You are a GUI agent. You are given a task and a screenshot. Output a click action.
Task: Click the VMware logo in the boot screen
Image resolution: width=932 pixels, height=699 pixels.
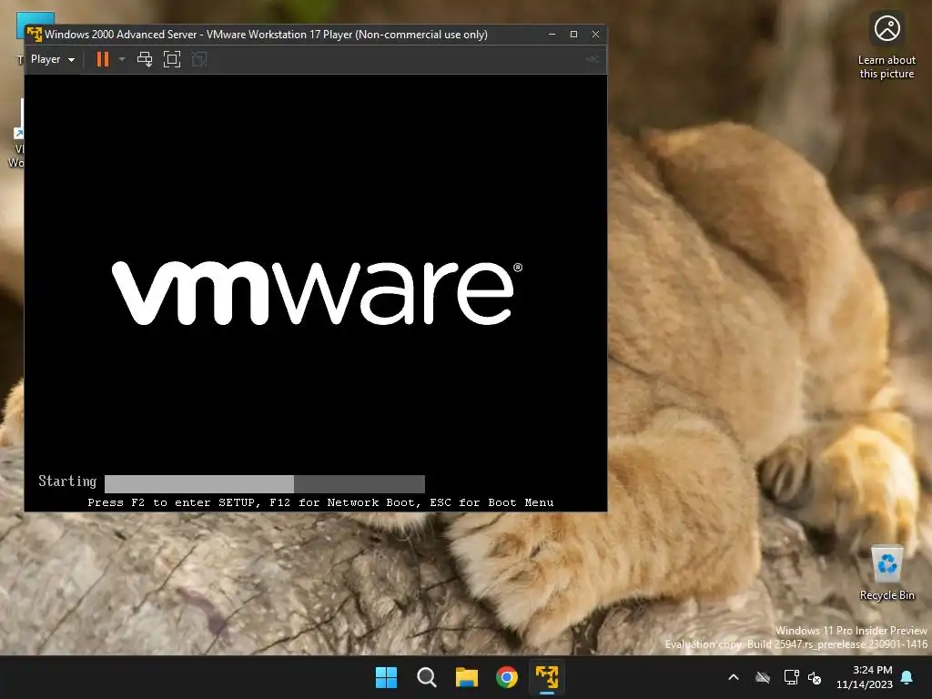[x=318, y=293]
